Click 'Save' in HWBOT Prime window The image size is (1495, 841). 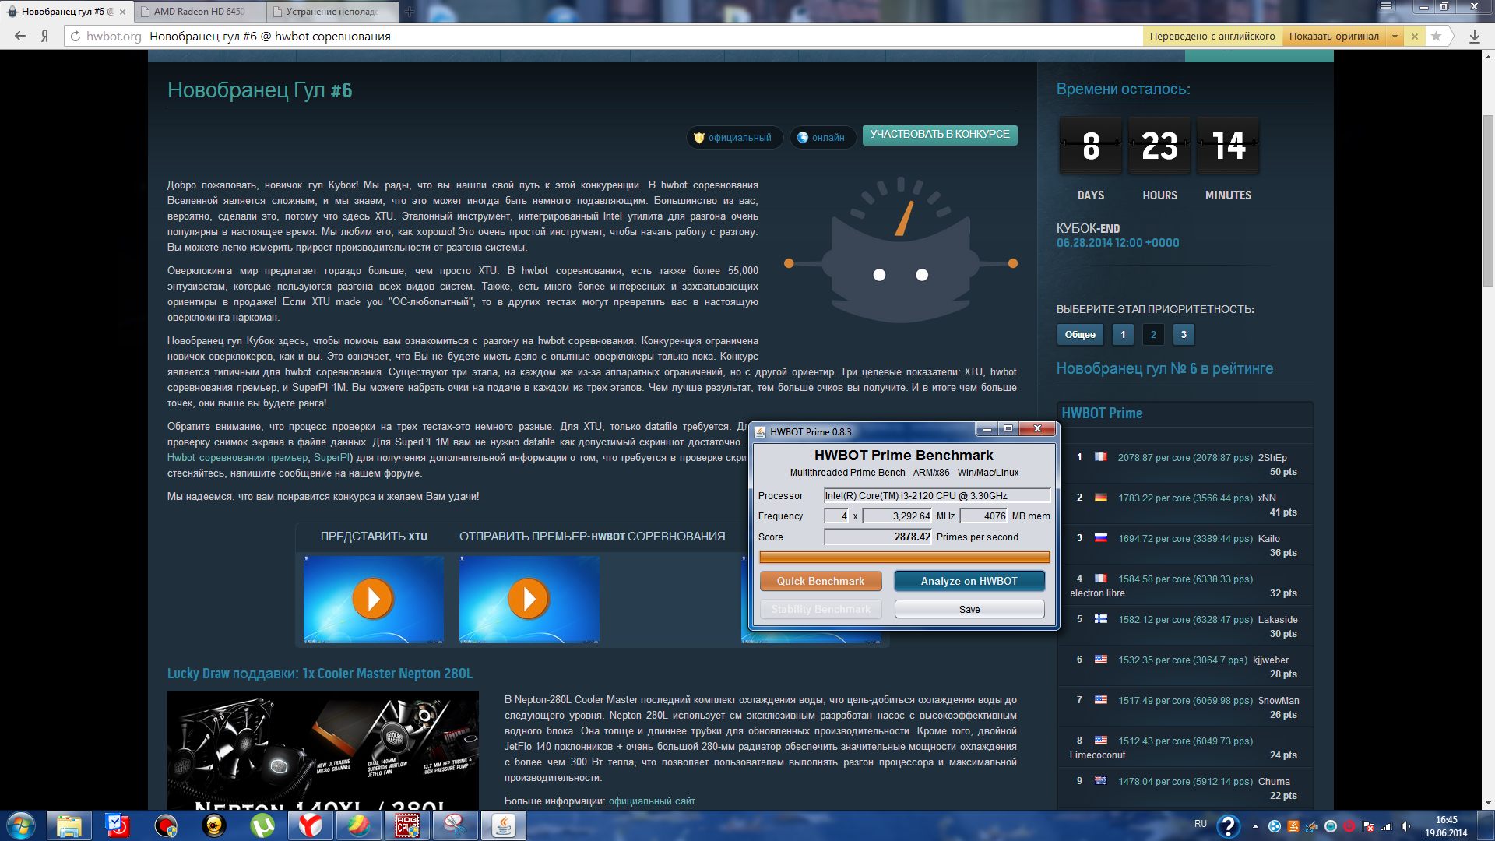click(969, 609)
